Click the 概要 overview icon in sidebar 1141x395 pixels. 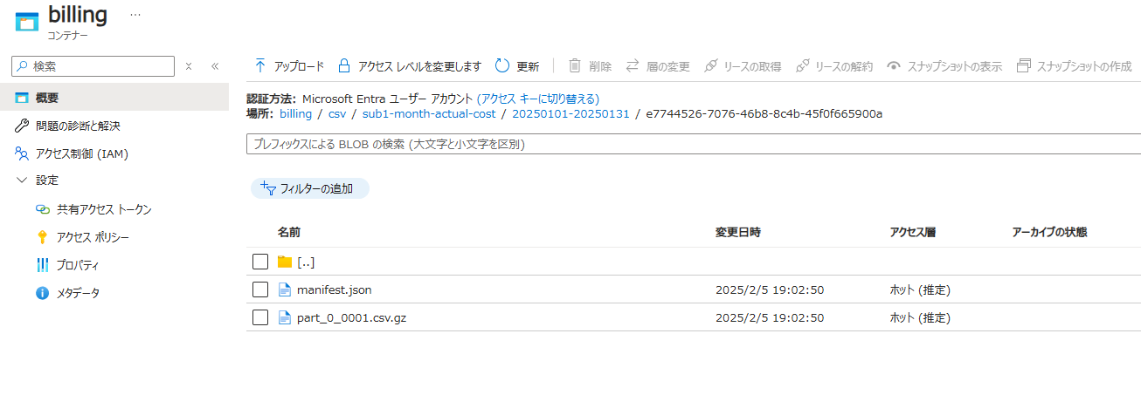(22, 98)
